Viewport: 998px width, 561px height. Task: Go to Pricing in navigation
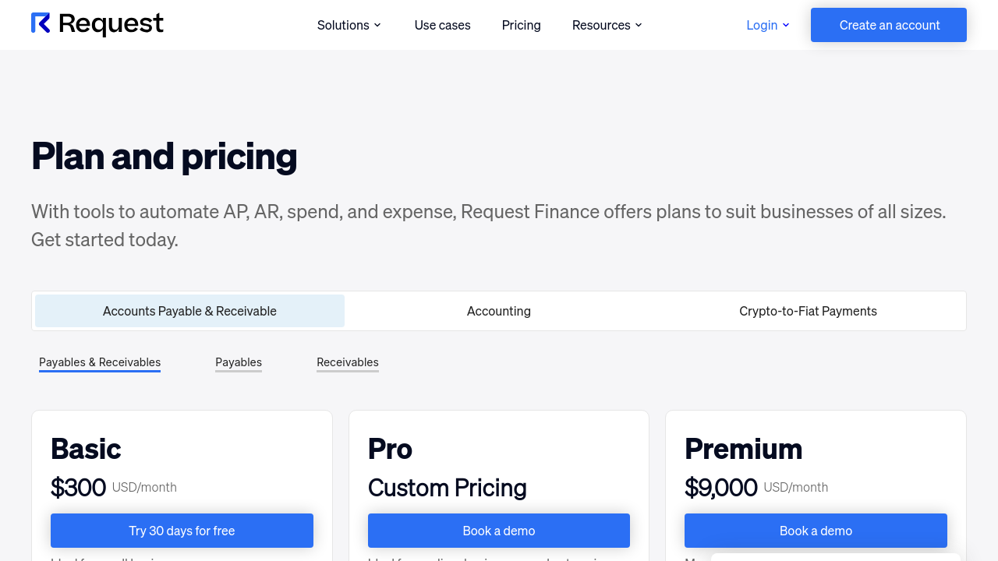[521, 25]
